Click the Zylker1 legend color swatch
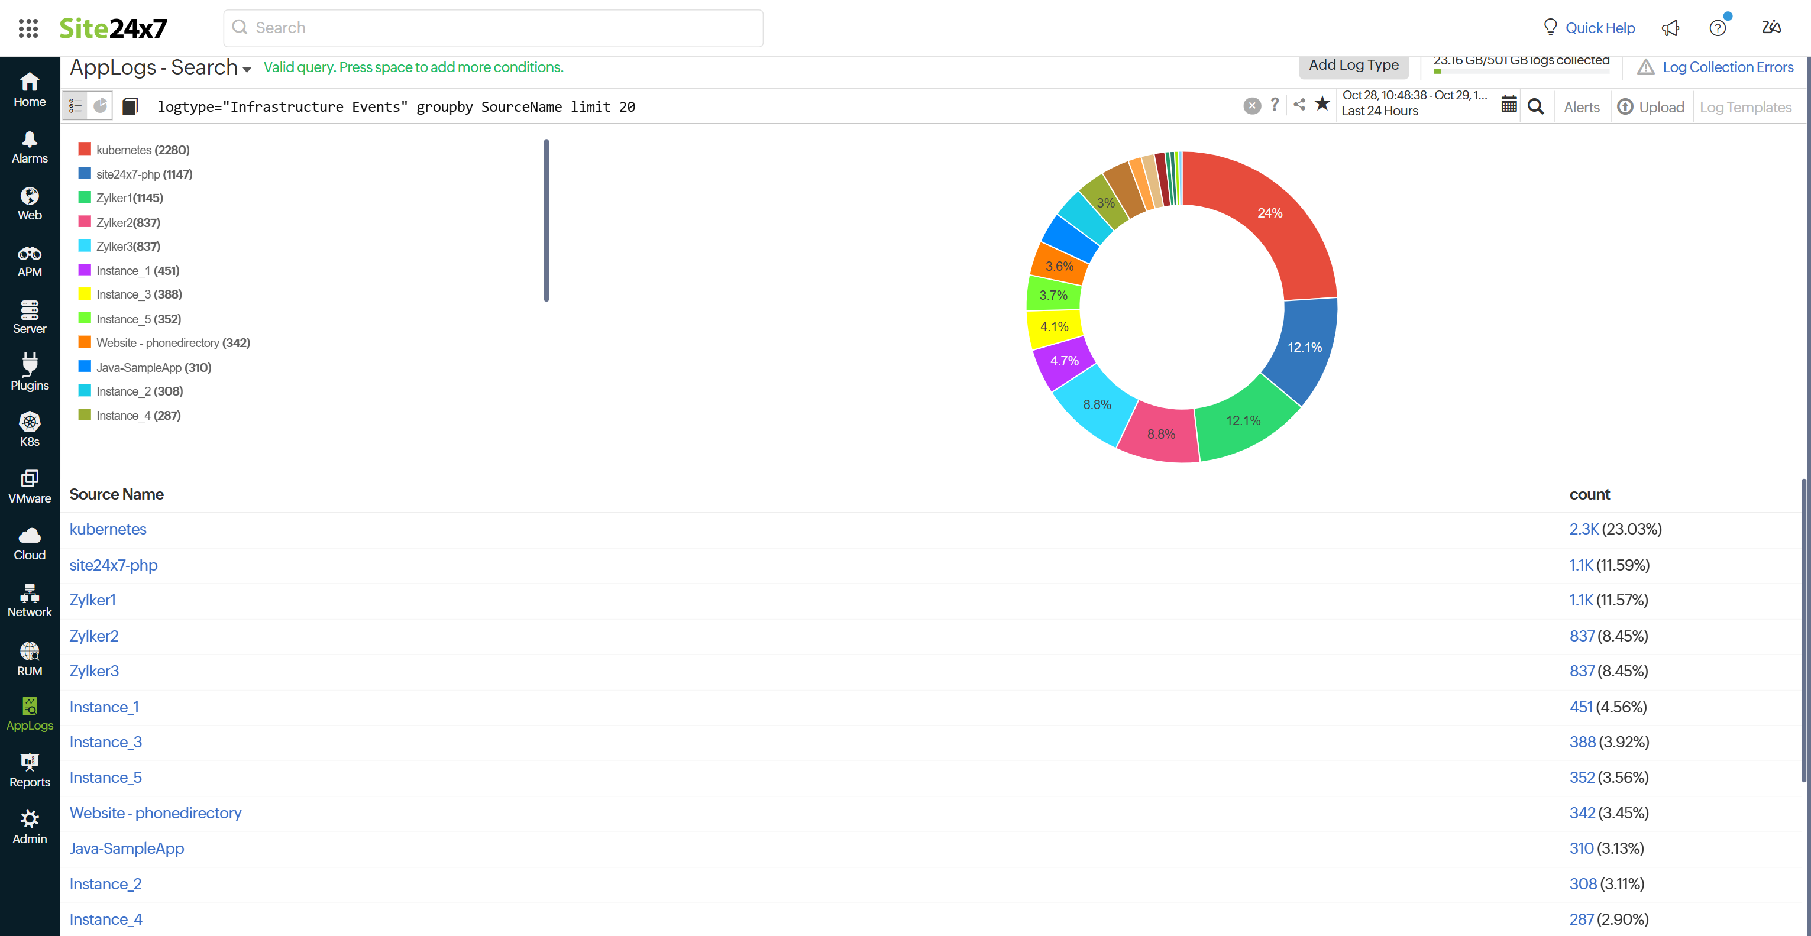 tap(85, 197)
